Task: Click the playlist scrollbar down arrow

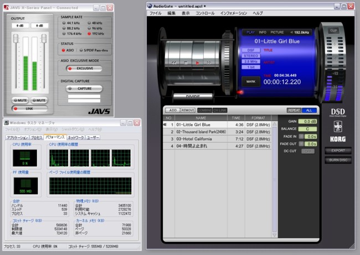Action: click(x=274, y=235)
